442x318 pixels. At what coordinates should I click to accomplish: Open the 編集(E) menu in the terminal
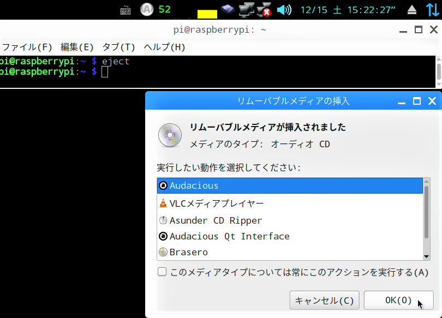77,47
